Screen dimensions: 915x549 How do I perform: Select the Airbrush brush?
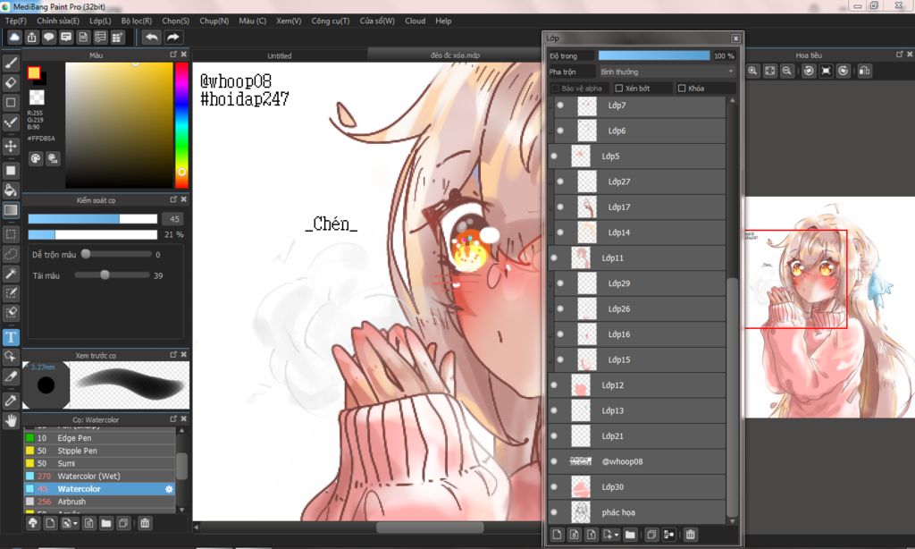[99, 502]
